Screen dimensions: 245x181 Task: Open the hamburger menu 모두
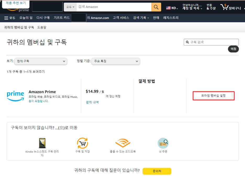point(10,18)
